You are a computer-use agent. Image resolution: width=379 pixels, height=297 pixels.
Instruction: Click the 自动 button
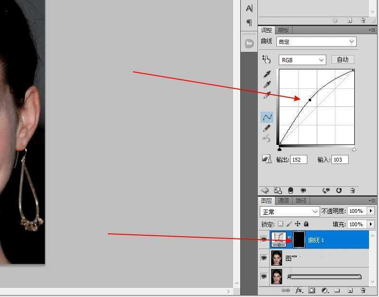342,59
